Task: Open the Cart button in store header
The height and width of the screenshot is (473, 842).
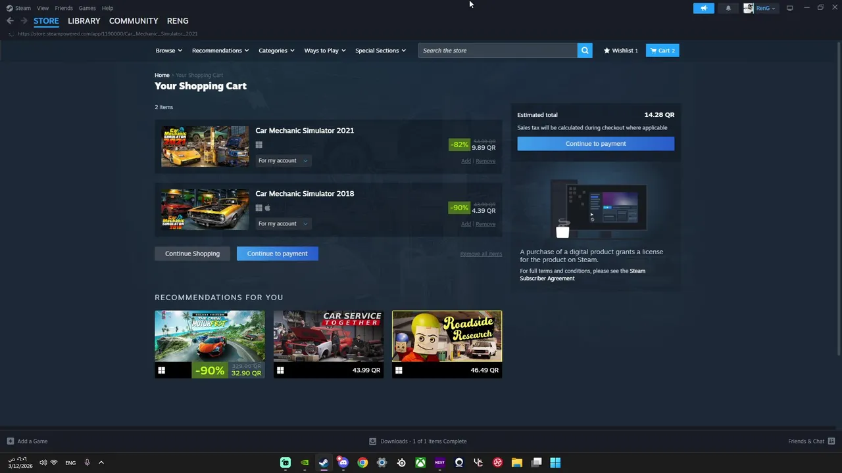Action: pos(662,51)
